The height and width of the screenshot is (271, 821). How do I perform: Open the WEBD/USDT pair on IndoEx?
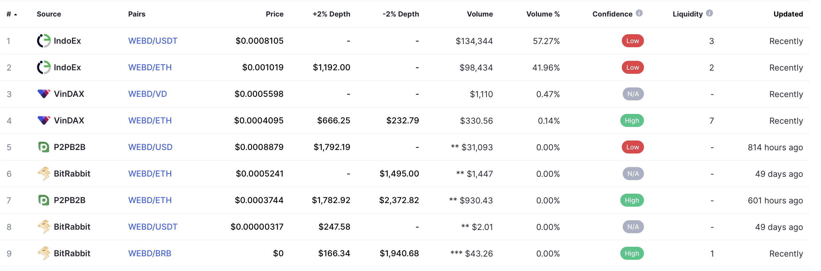(x=153, y=41)
